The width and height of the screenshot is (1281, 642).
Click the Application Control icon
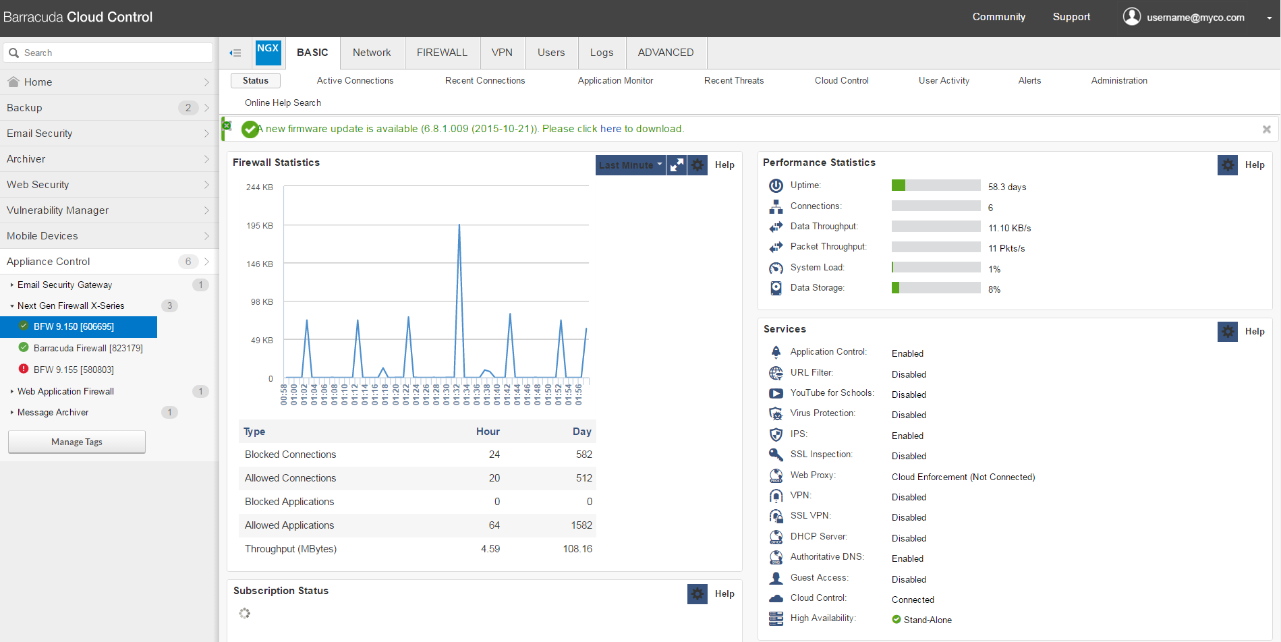(776, 352)
